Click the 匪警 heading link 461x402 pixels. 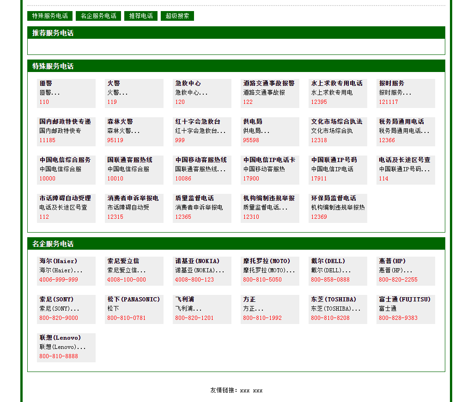(46, 84)
